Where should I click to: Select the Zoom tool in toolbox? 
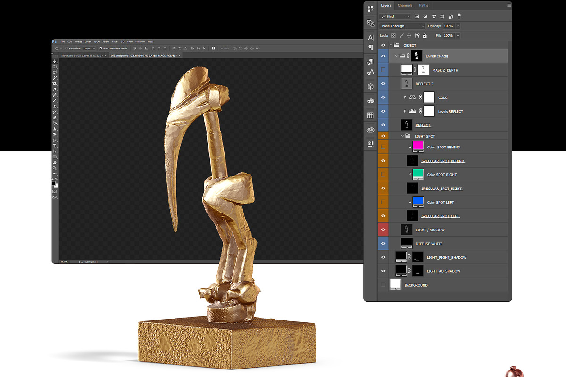coord(55,168)
